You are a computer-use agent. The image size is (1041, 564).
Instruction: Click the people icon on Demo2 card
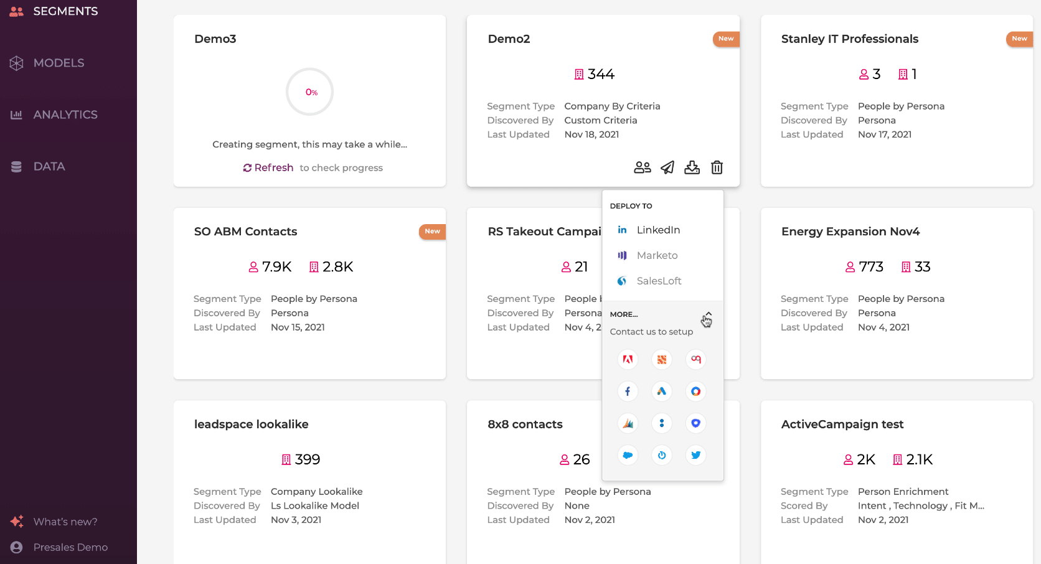coord(642,167)
